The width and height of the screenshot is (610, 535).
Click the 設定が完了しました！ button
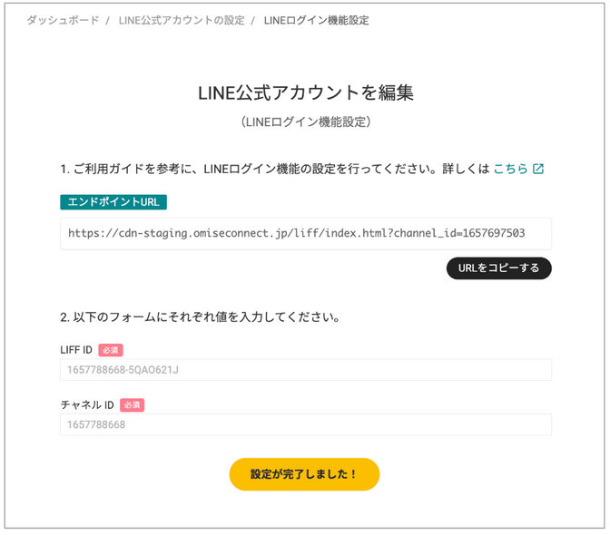[x=304, y=474]
